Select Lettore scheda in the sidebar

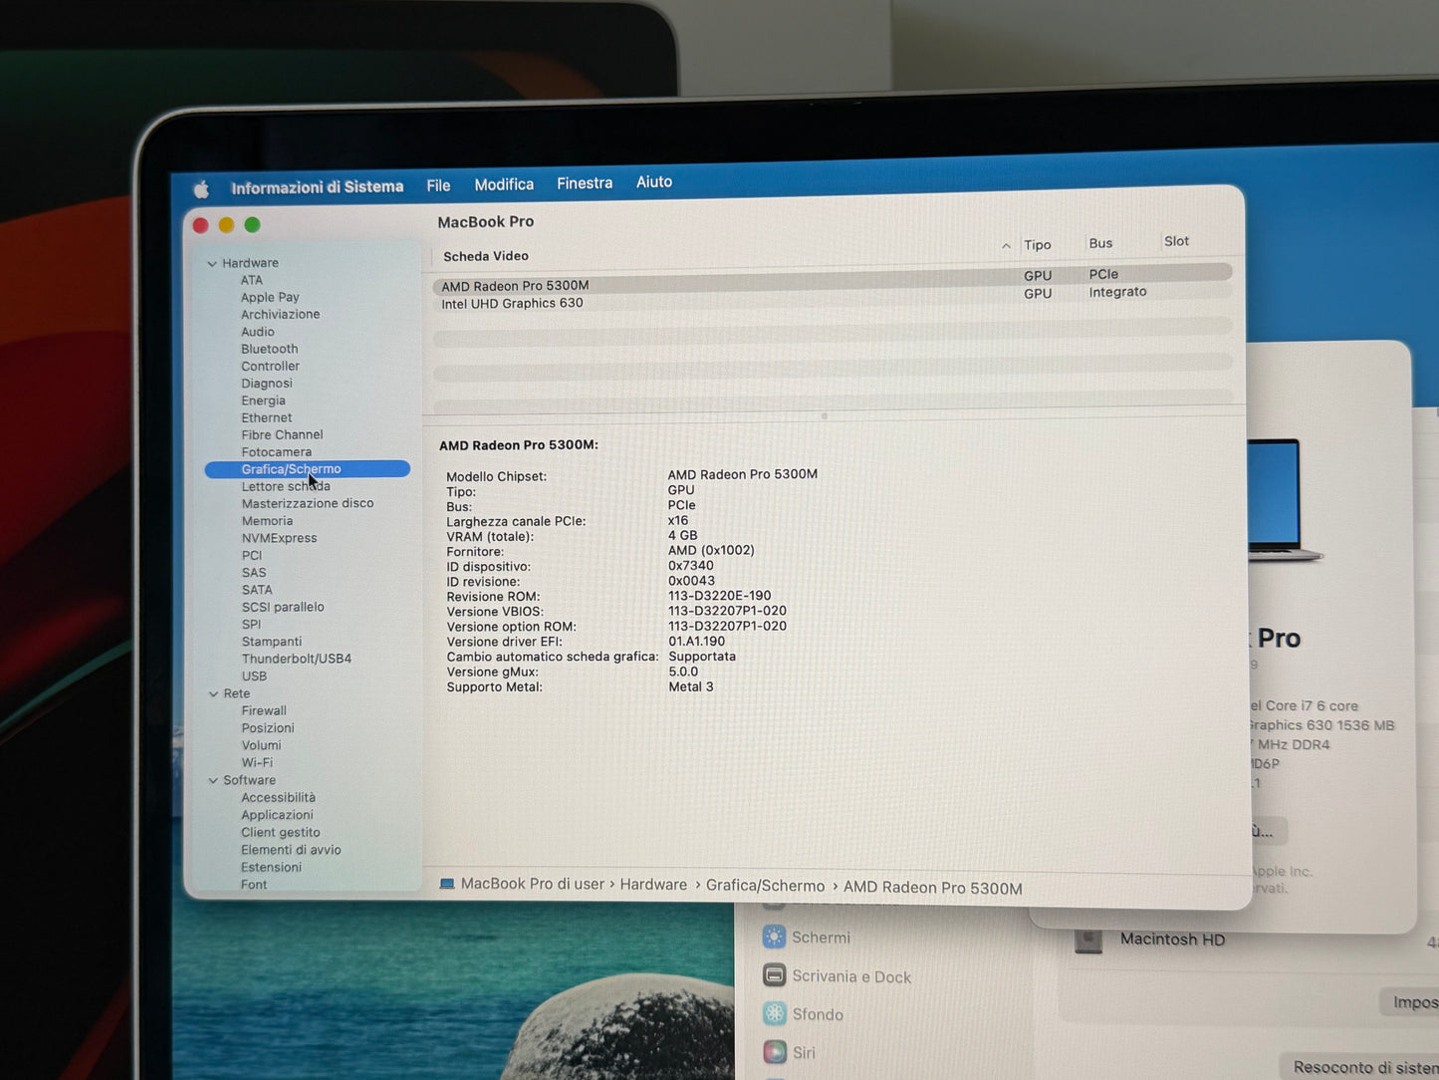(x=286, y=486)
